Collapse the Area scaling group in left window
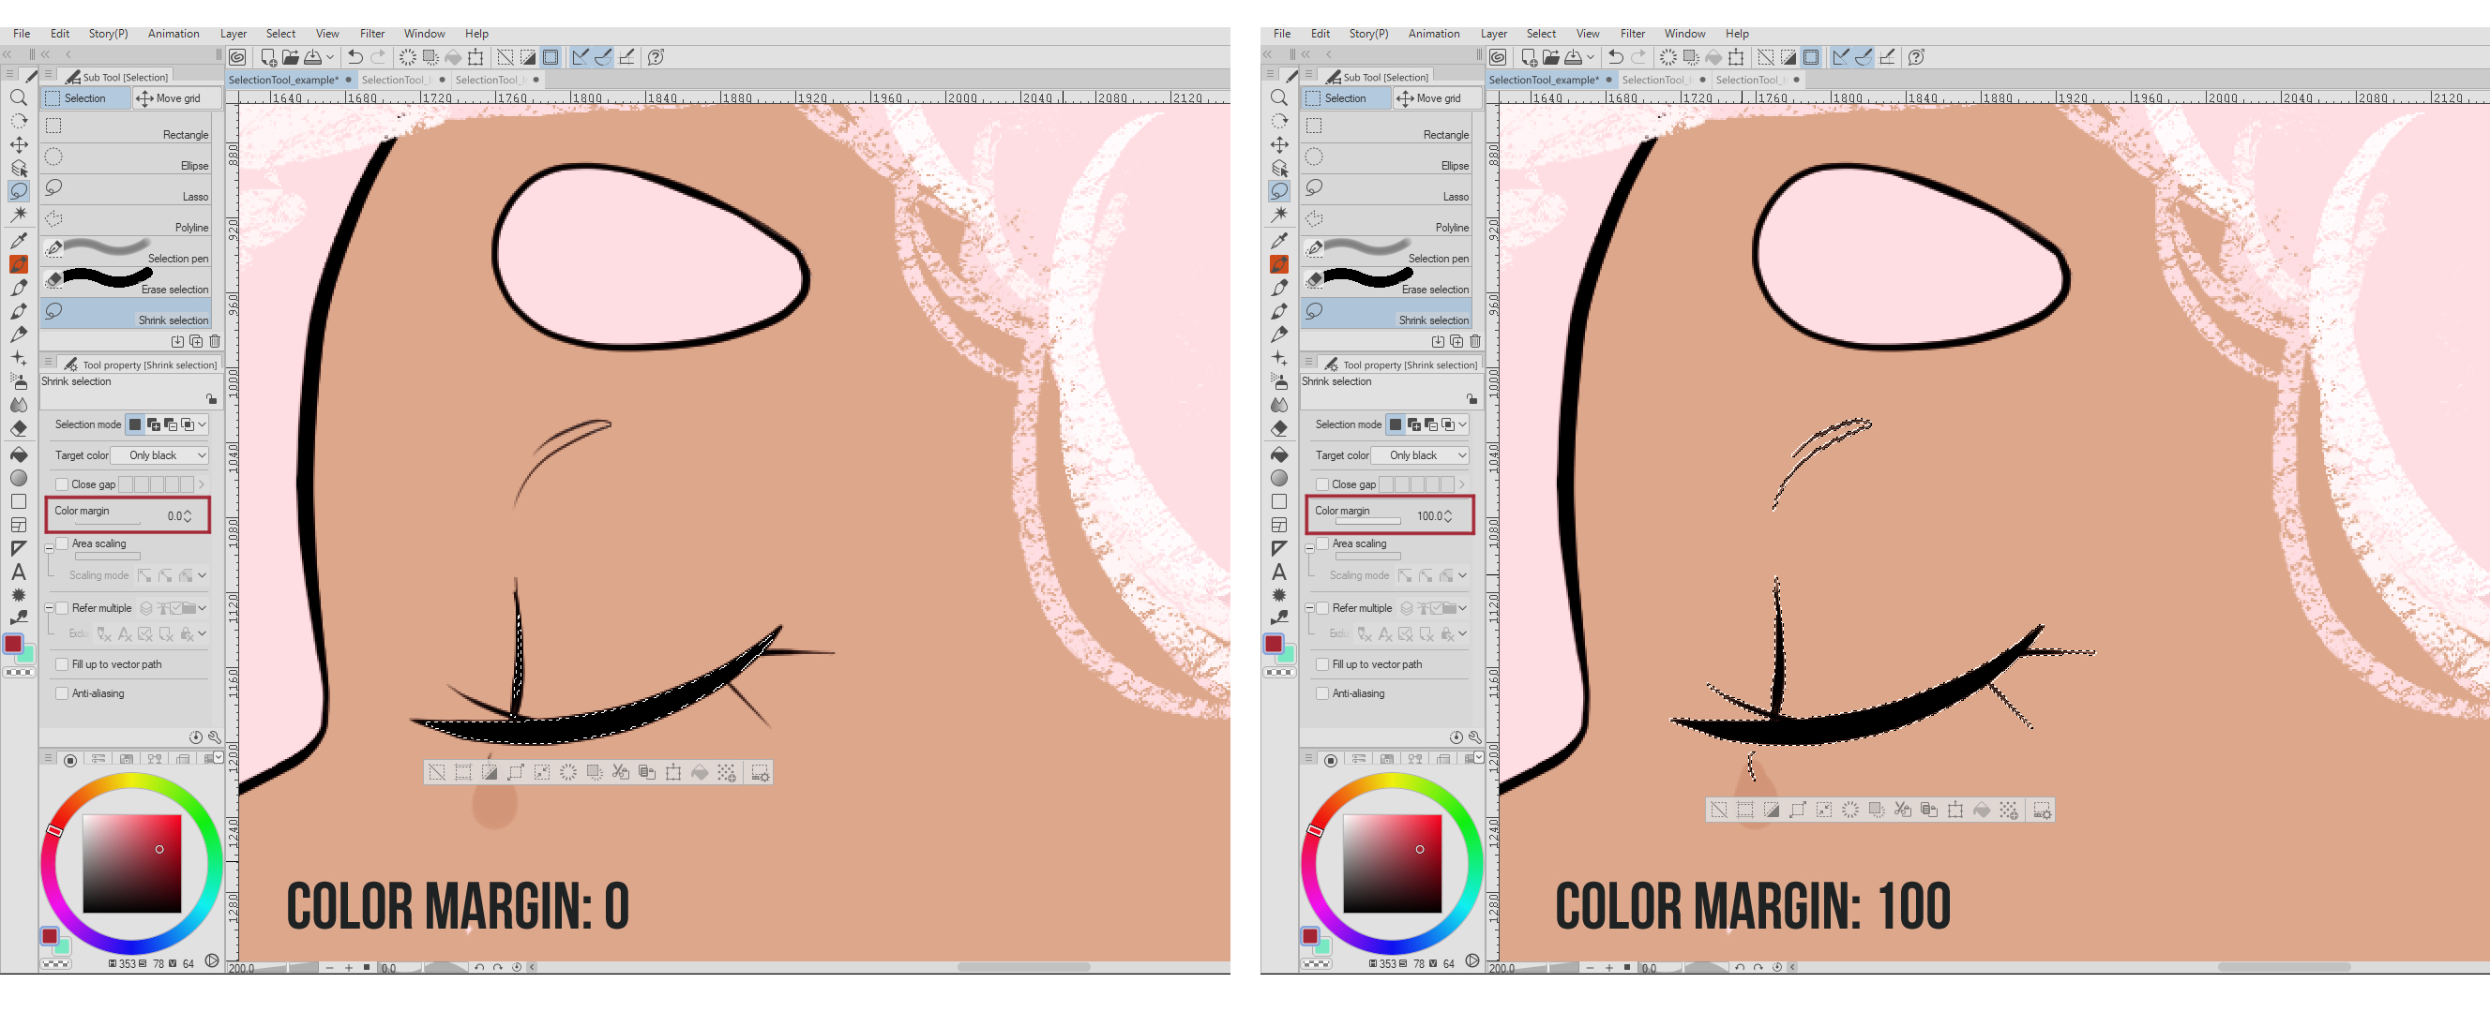The width and height of the screenshot is (2490, 1012). [x=50, y=547]
